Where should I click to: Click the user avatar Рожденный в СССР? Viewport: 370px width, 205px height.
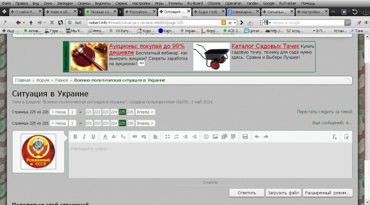click(x=38, y=152)
